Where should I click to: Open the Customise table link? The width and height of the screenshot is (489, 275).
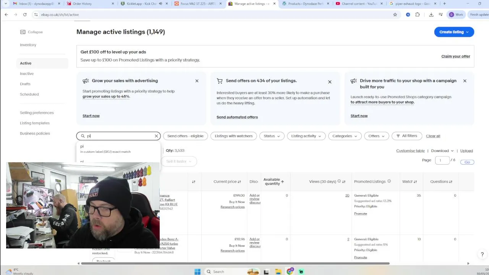click(x=410, y=151)
